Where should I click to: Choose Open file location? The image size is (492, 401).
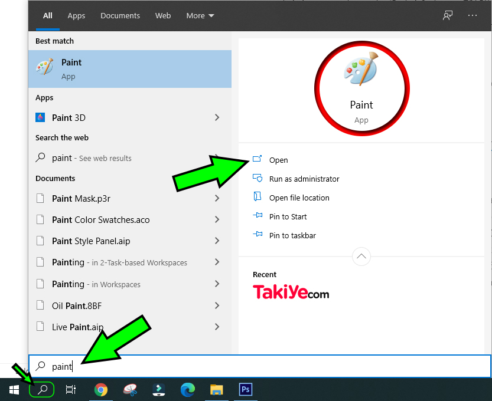pos(299,198)
